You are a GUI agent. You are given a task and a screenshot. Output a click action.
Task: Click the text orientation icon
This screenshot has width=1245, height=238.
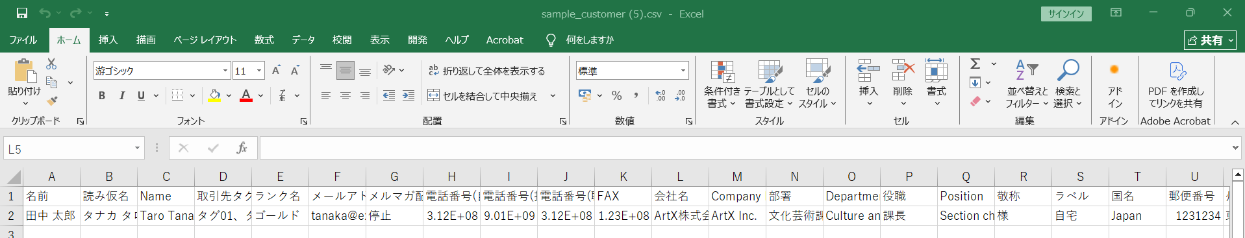coord(389,70)
